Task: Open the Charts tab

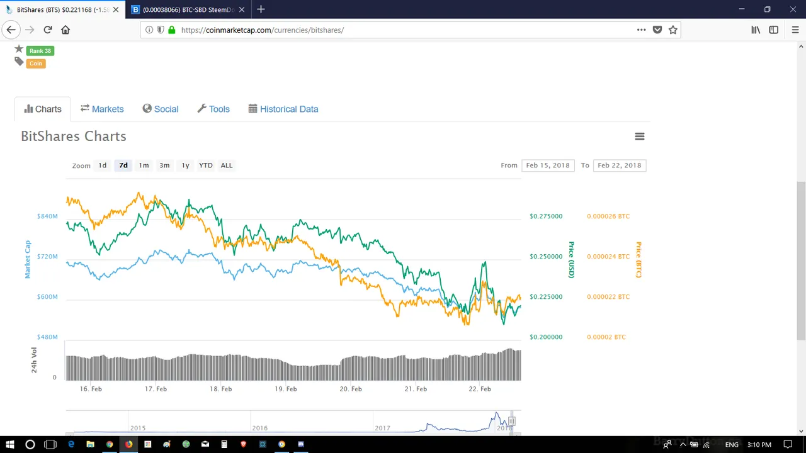Action: coord(43,109)
